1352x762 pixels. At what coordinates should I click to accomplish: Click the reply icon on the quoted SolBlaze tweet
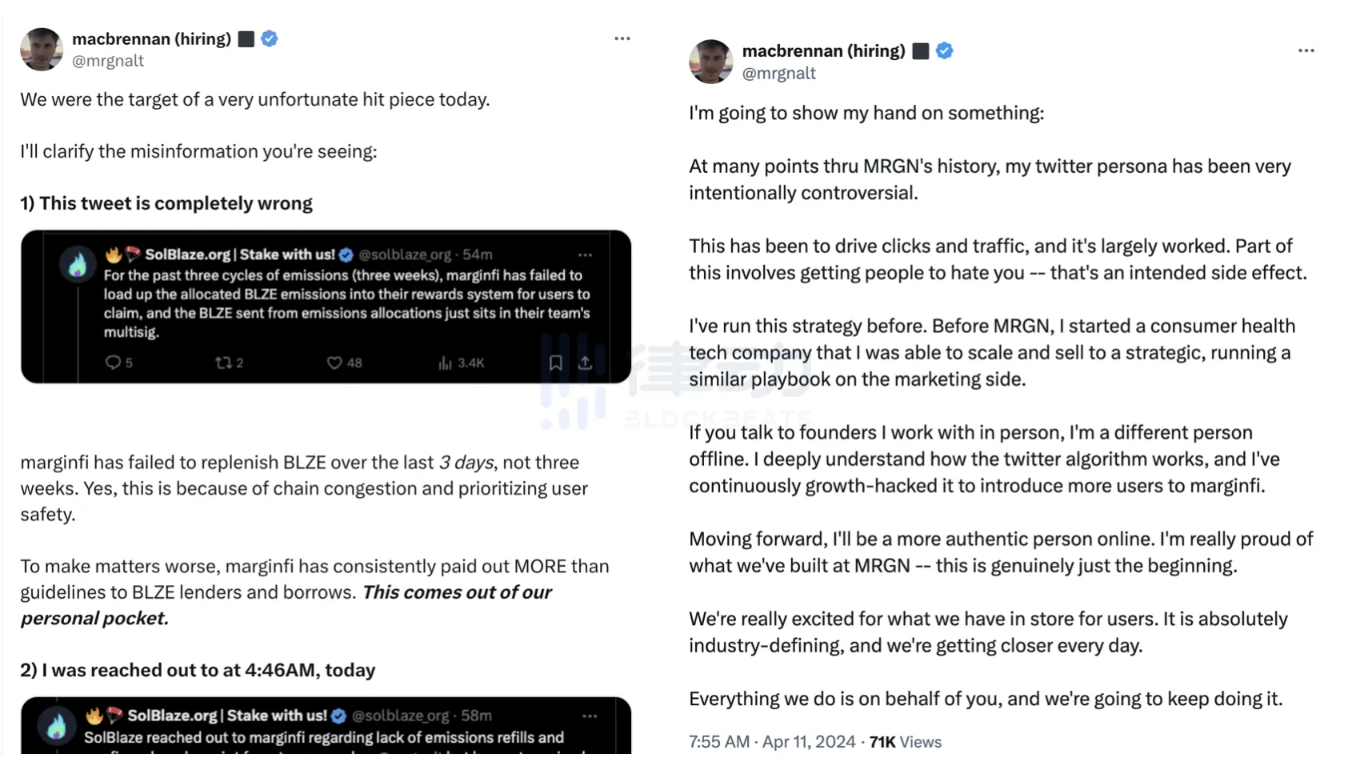[114, 363]
